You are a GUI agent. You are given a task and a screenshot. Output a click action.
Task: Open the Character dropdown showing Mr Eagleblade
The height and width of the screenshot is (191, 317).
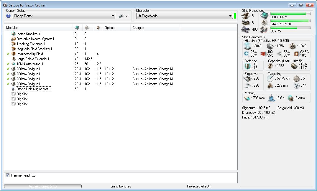click(184, 16)
